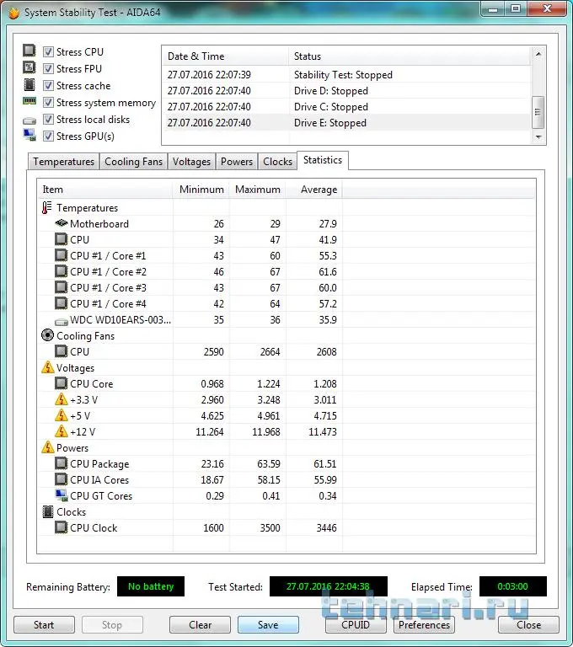Click the Maximum column header

click(258, 190)
